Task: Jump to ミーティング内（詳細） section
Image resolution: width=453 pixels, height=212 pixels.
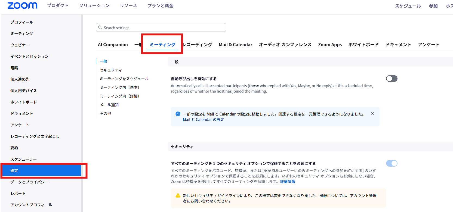Action: (119, 96)
